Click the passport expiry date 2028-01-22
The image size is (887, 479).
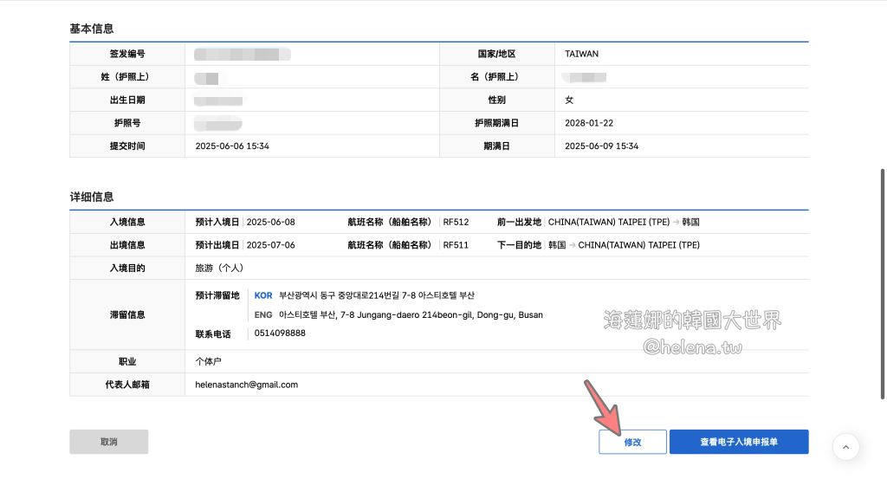click(x=589, y=123)
